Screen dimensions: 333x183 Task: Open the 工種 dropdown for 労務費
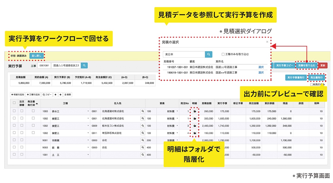coord(88,140)
